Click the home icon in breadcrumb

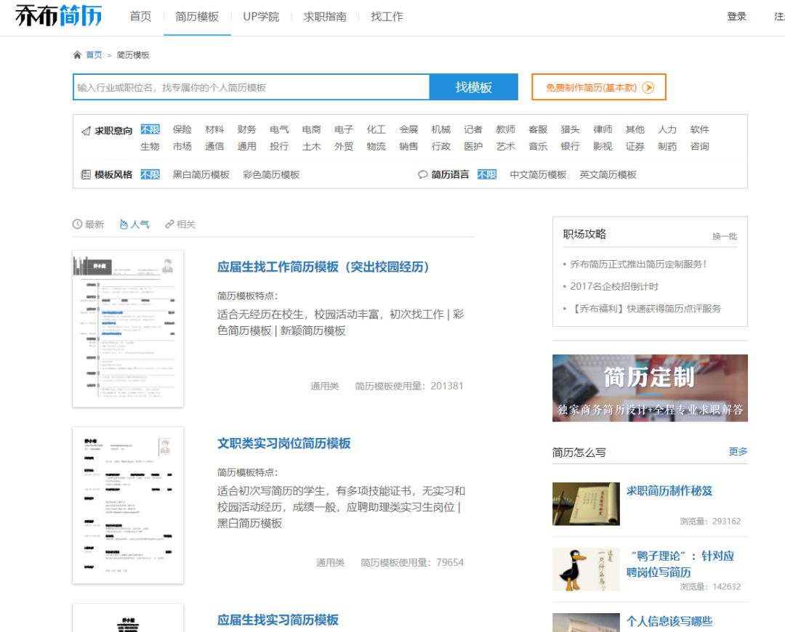pos(77,54)
